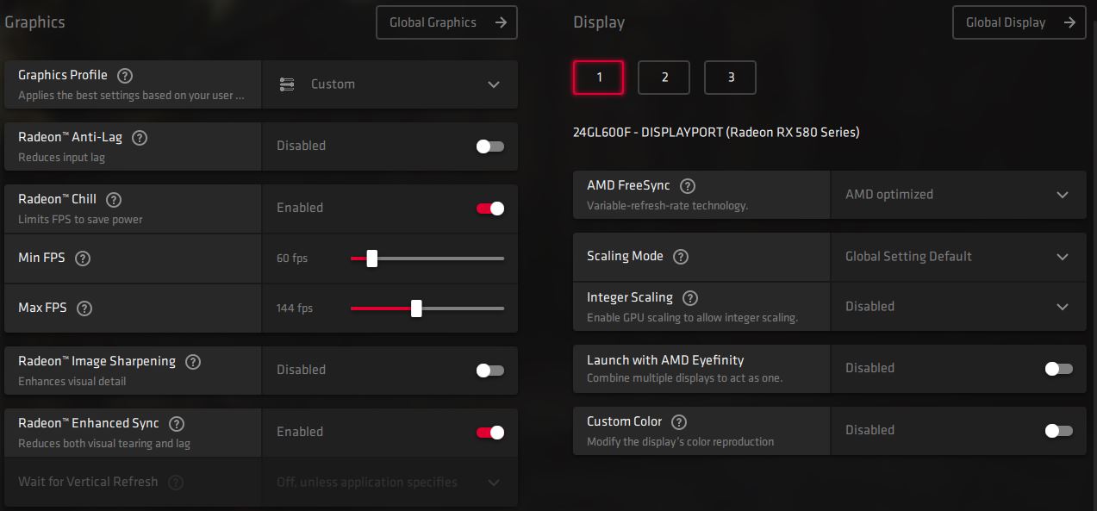Click help icon next to AMD FreeSync
This screenshot has height=511, width=1097.
tap(688, 186)
